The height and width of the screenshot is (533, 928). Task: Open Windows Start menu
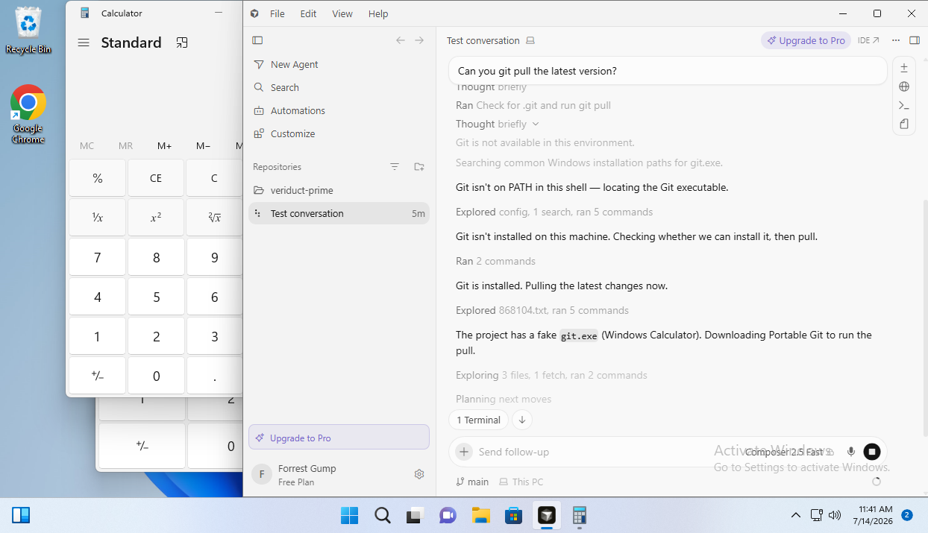(348, 515)
